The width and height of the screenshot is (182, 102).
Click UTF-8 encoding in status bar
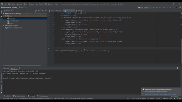[x=137, y=99]
